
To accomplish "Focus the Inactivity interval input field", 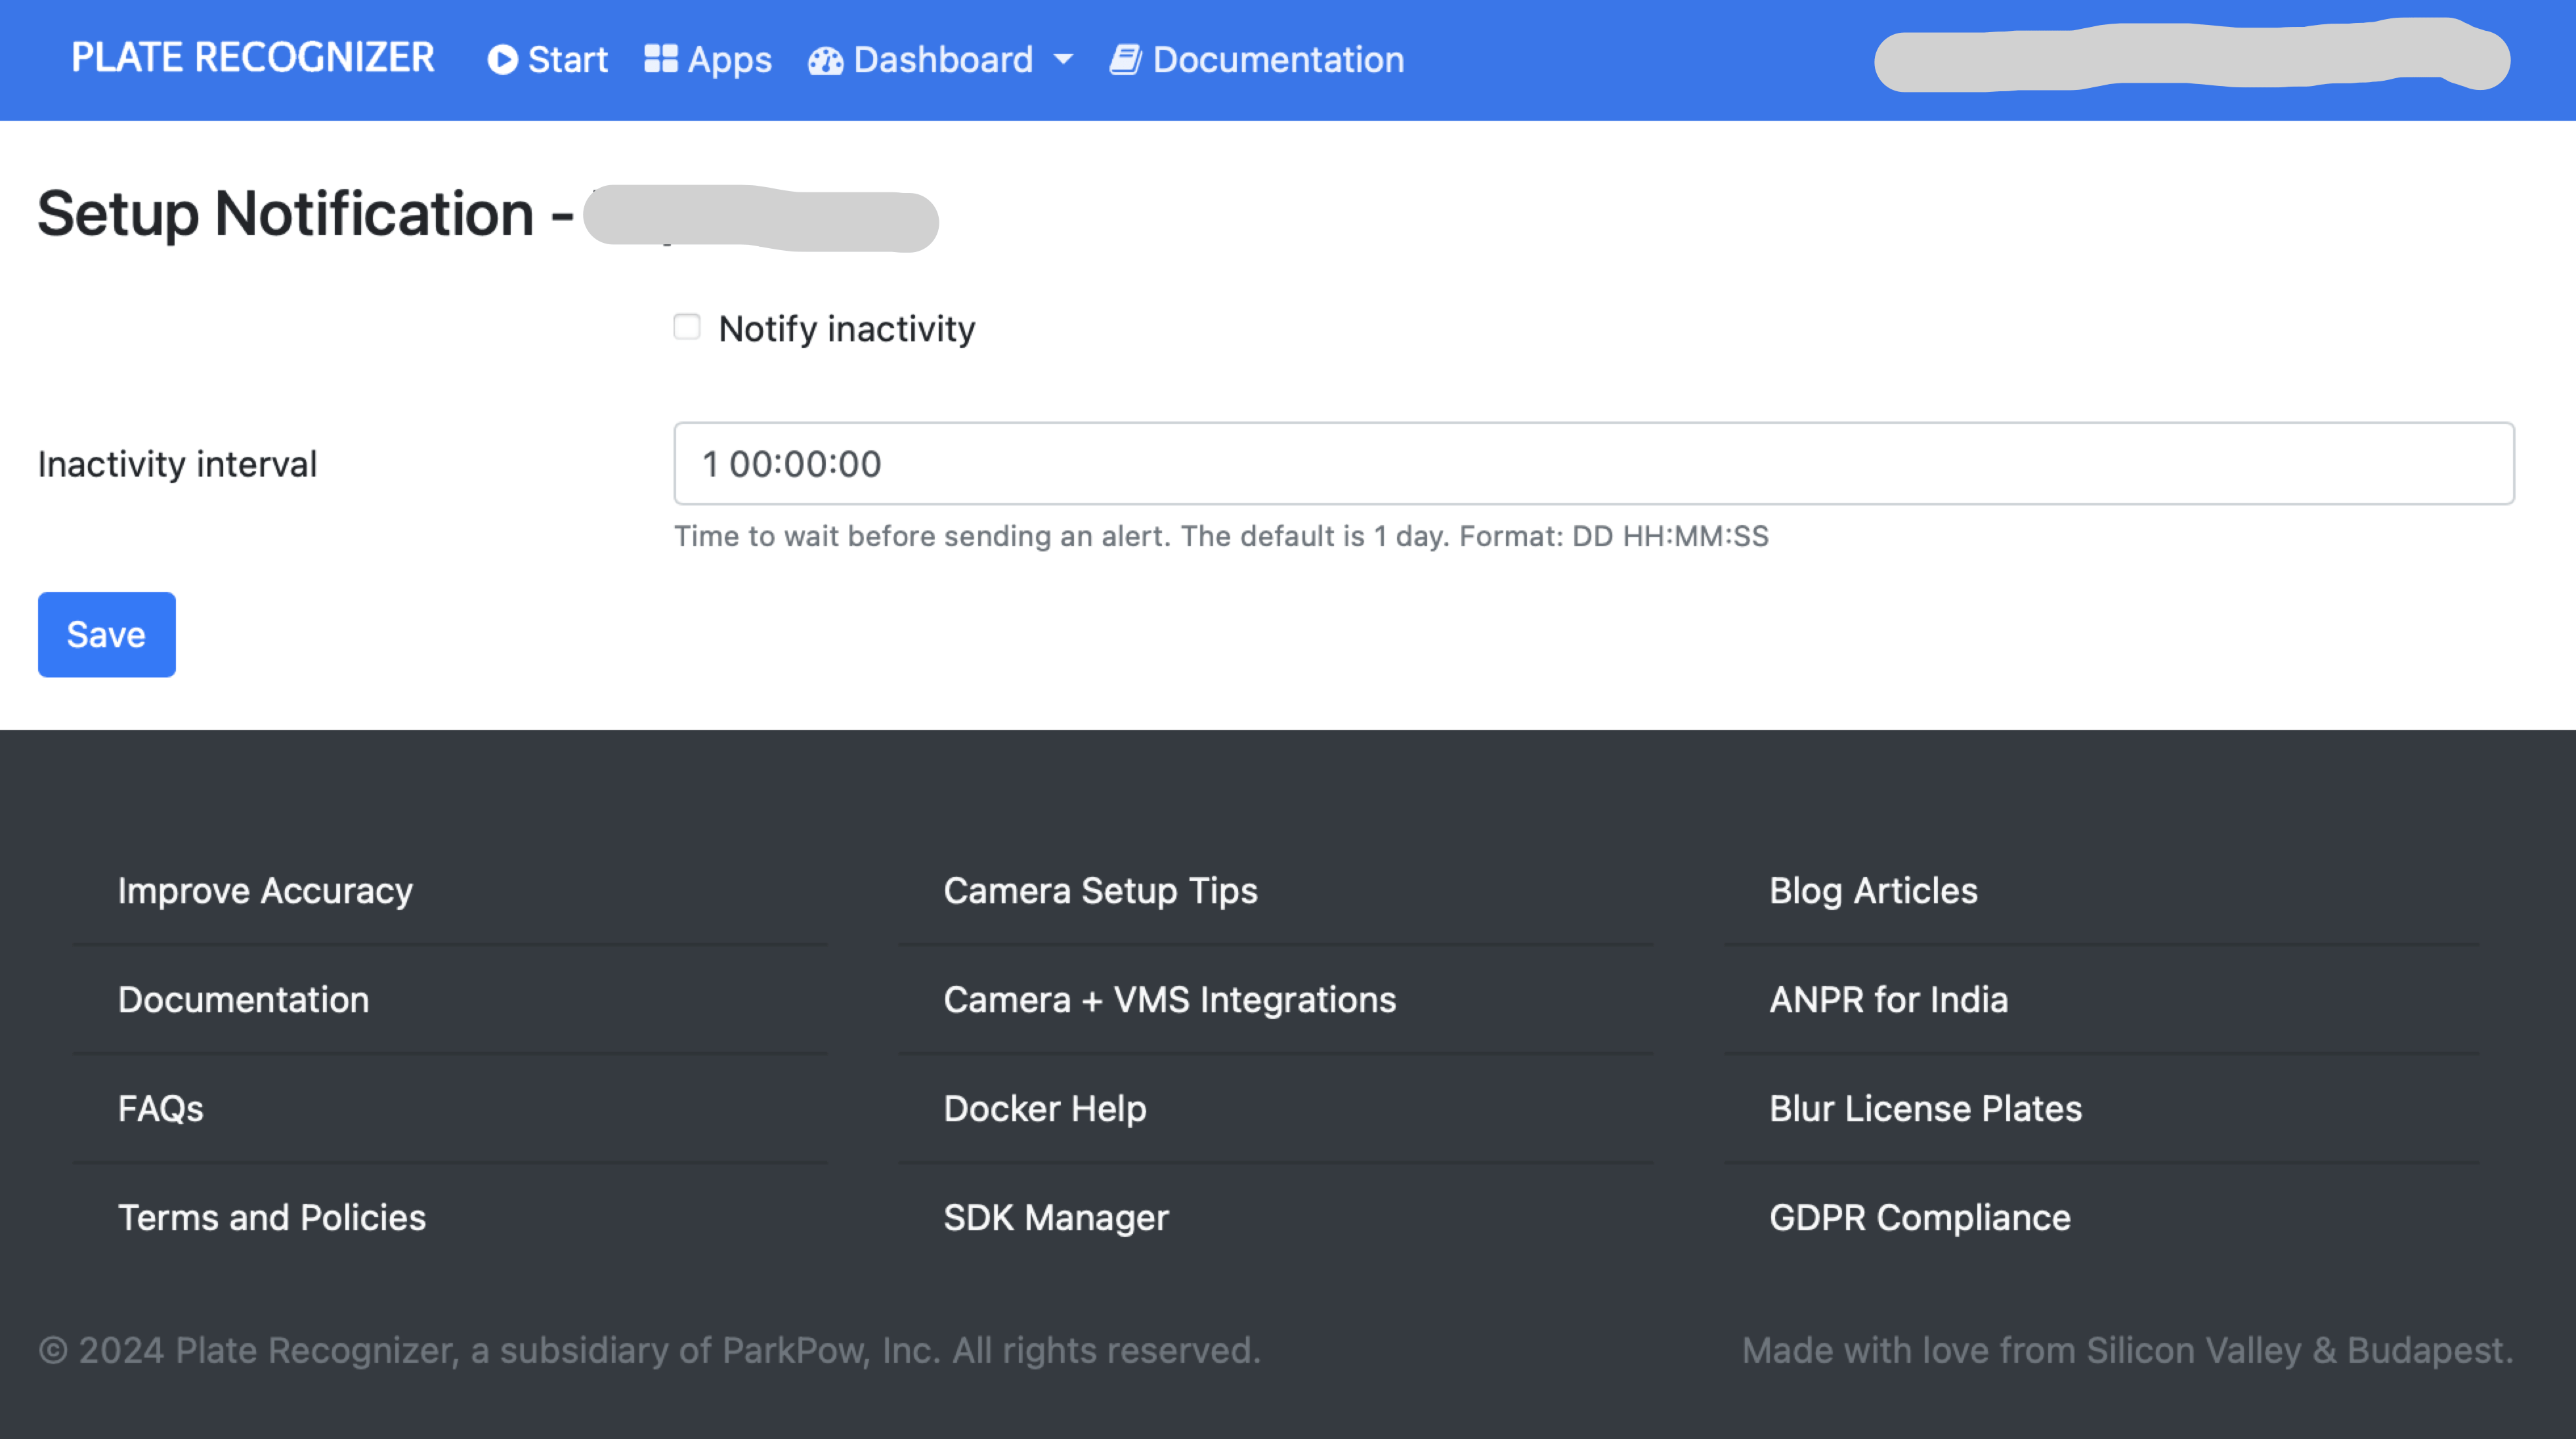I will (1593, 464).
